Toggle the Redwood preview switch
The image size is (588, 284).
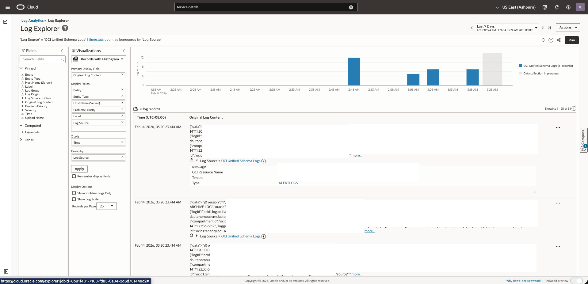click(x=576, y=281)
